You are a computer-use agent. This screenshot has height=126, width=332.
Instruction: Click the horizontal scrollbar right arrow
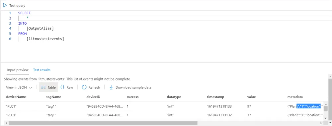(321, 123)
